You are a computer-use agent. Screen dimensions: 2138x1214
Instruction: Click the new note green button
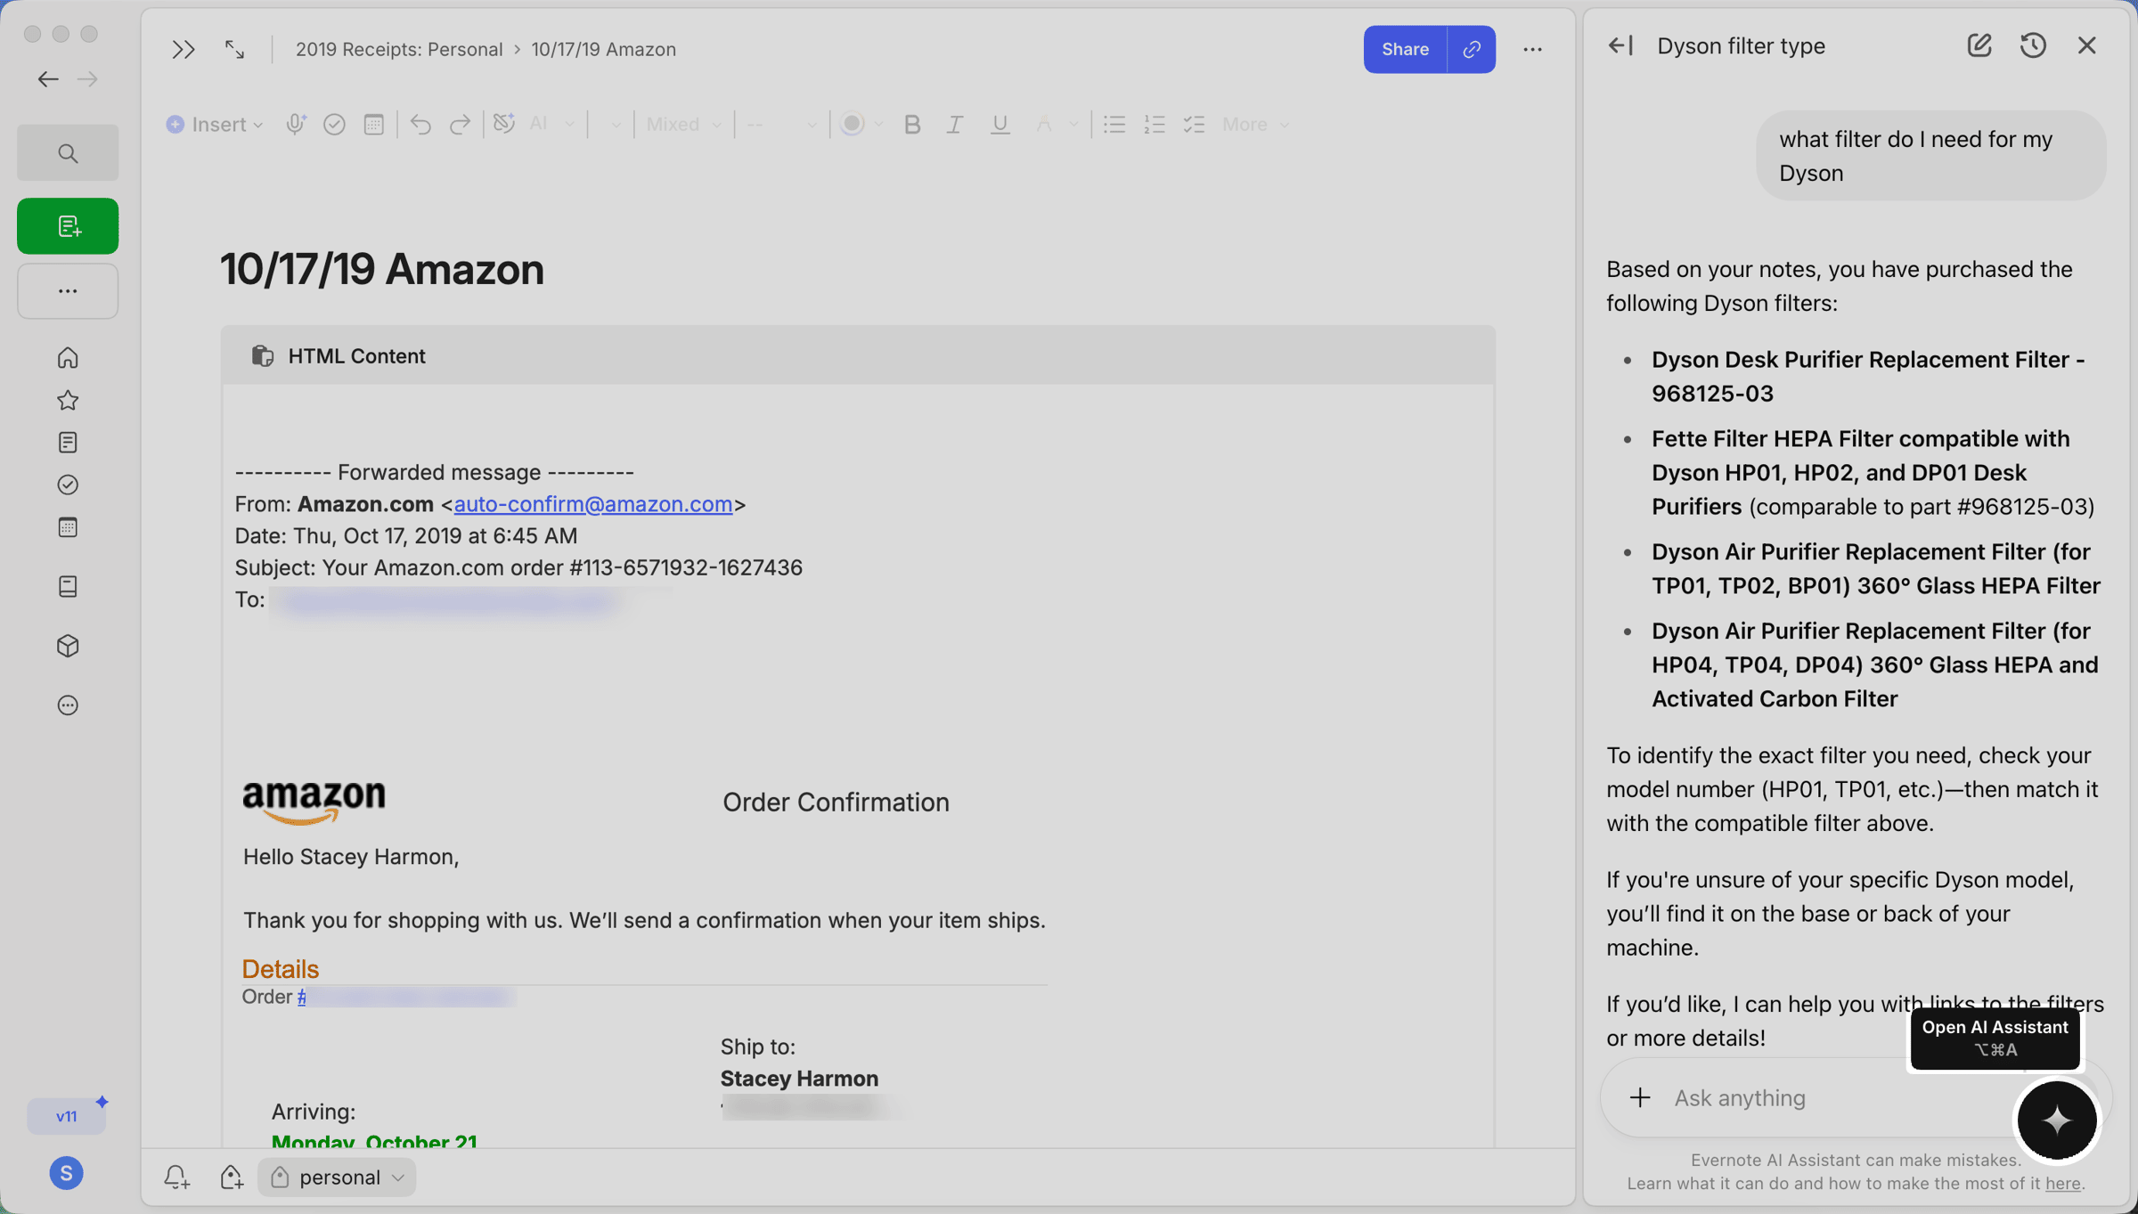pyautogui.click(x=68, y=226)
